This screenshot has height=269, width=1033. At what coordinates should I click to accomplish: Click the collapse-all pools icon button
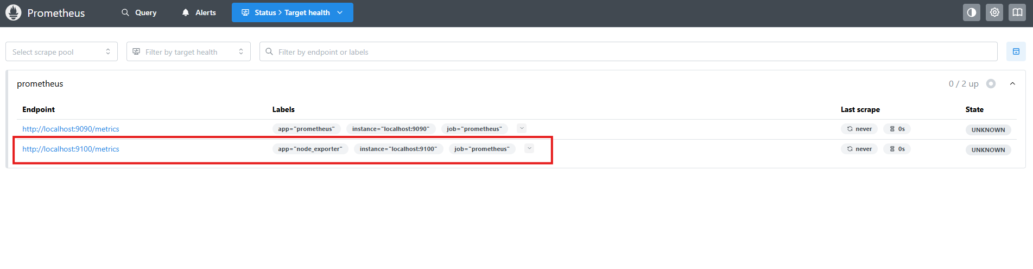1016,51
